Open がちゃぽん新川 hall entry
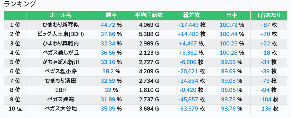This screenshot has height=118, width=291. tap(60, 62)
